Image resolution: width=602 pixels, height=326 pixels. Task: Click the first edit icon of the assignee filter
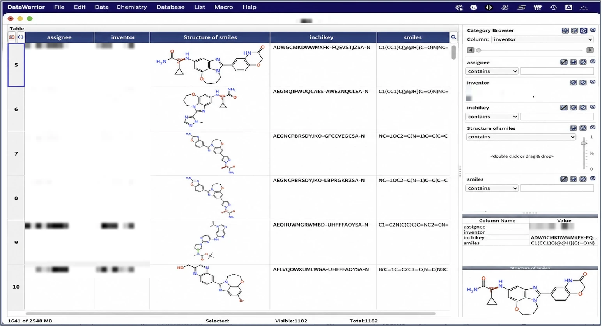[x=564, y=62]
